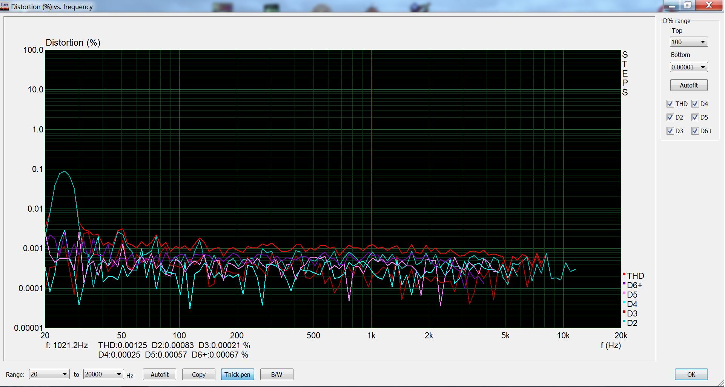
Task: Toggle the Thick pen button
Action: [x=237, y=375]
